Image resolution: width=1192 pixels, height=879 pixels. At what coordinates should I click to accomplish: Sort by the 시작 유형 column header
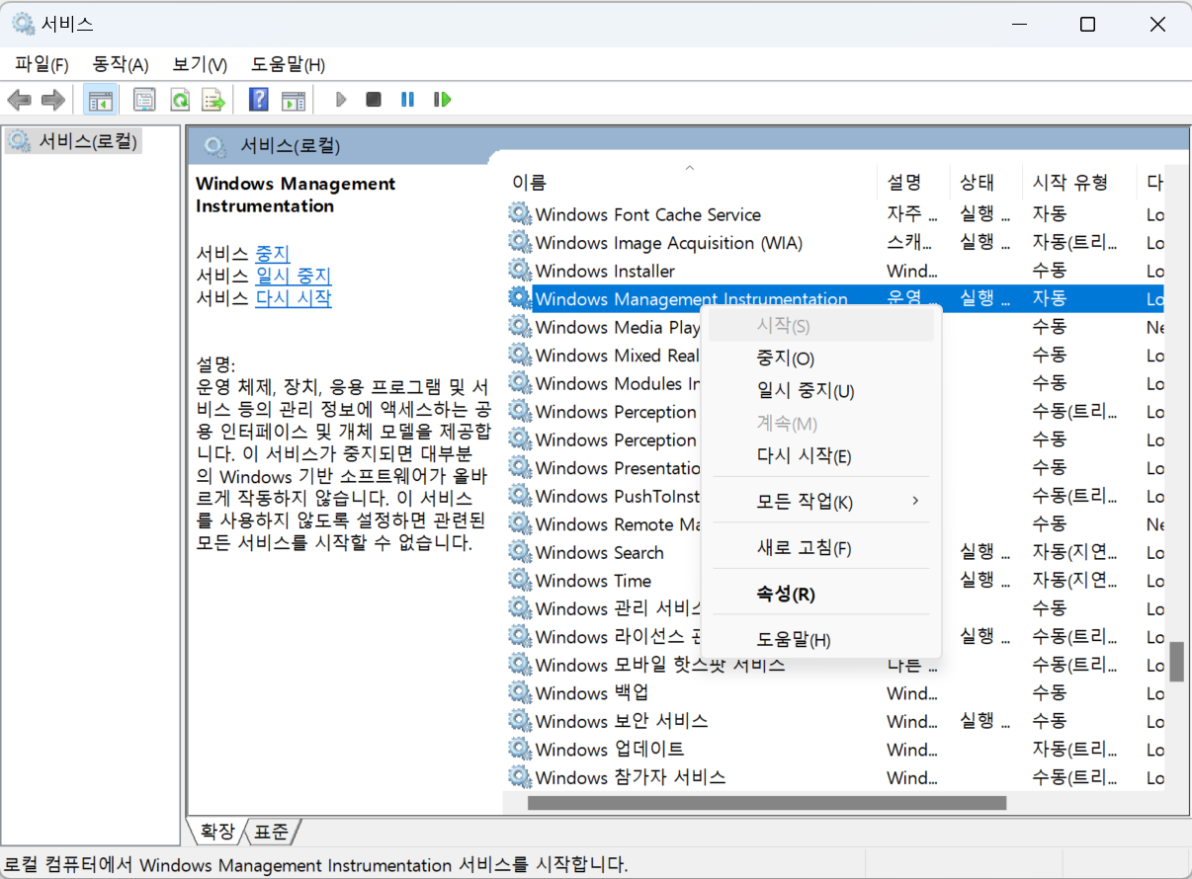pyautogui.click(x=1078, y=183)
